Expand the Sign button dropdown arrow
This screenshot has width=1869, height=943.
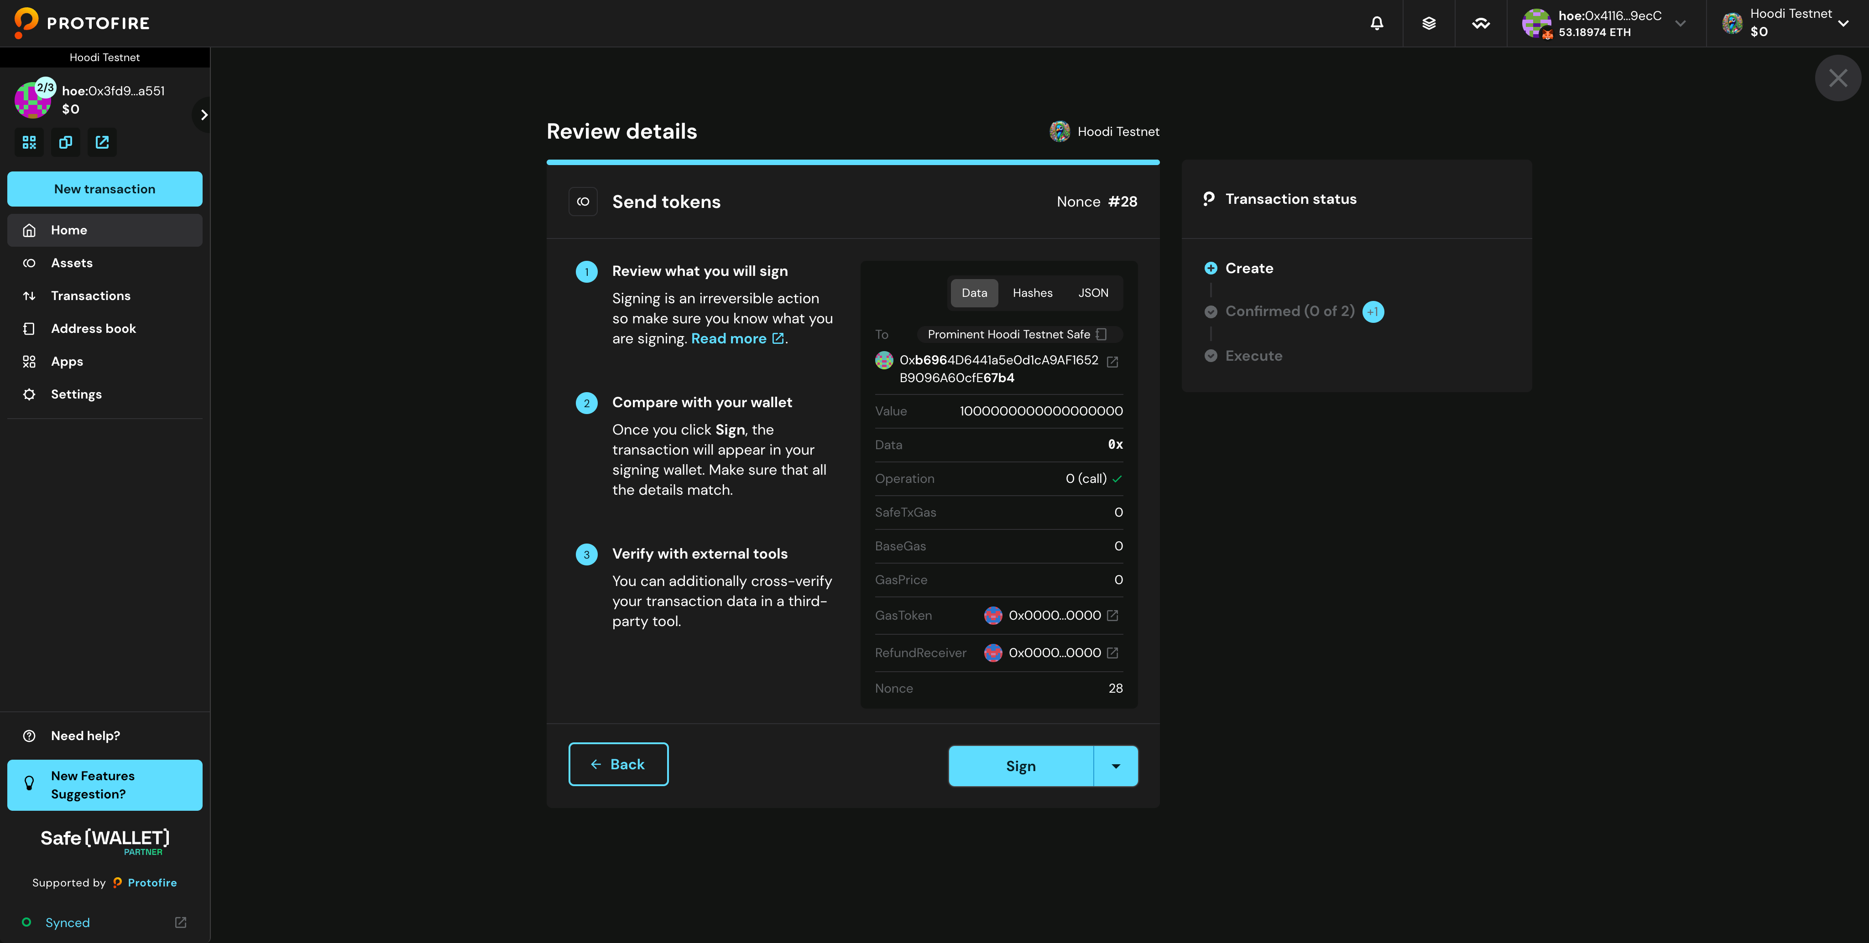pyautogui.click(x=1115, y=766)
